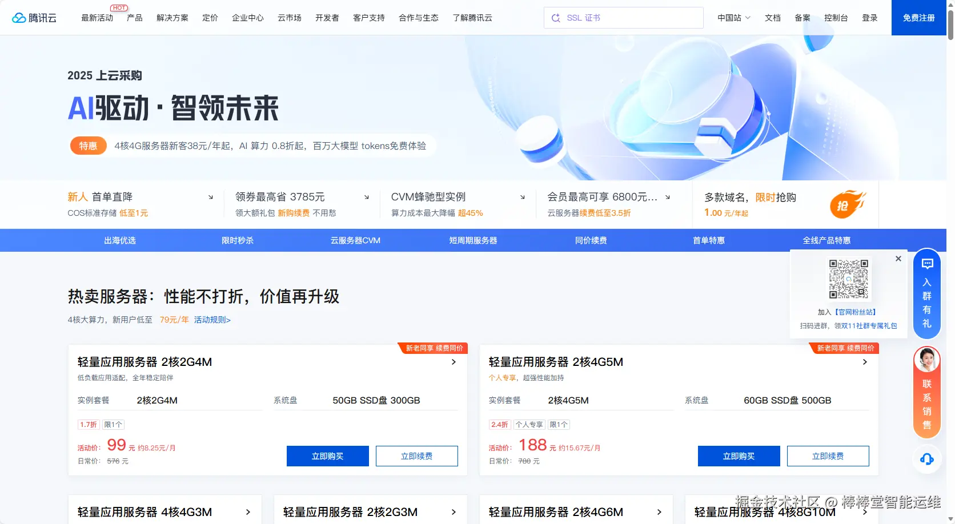Click the 2.4折 discount tag

tap(500, 425)
